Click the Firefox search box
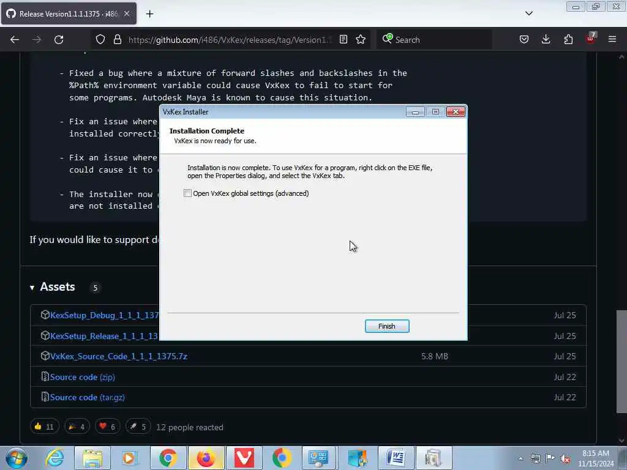The width and height of the screenshot is (627, 470). pos(434,40)
